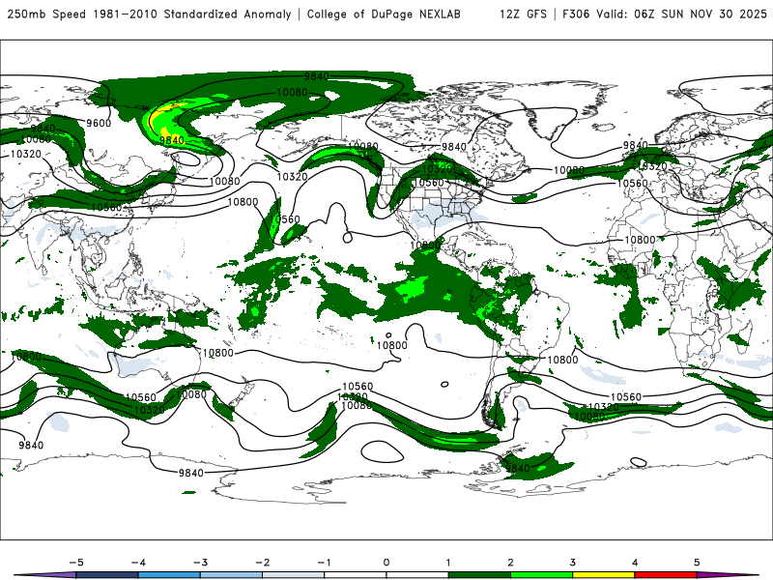The height and width of the screenshot is (580, 773).
Task: Click the colorbar tick label "-2"
Action: pyautogui.click(x=262, y=563)
